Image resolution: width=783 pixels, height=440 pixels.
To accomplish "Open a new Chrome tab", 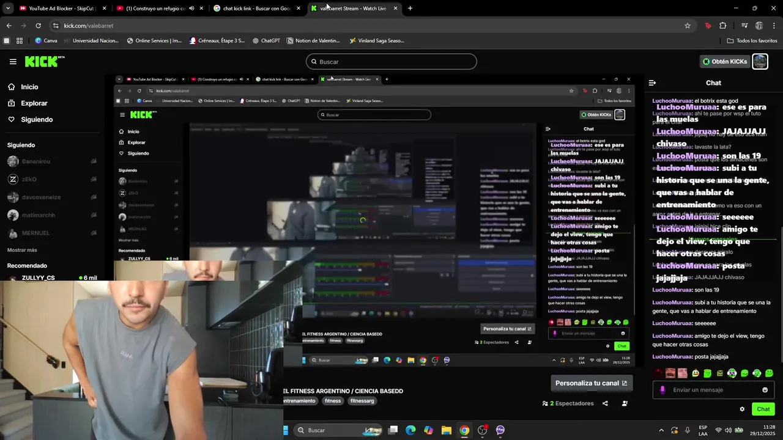I will point(410,9).
